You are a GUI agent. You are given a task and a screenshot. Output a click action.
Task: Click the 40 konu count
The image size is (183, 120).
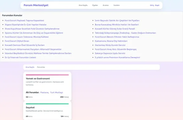coord(29,97)
